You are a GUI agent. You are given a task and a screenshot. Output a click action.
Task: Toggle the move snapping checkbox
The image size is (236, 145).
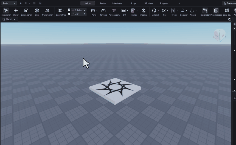[x=69, y=10]
